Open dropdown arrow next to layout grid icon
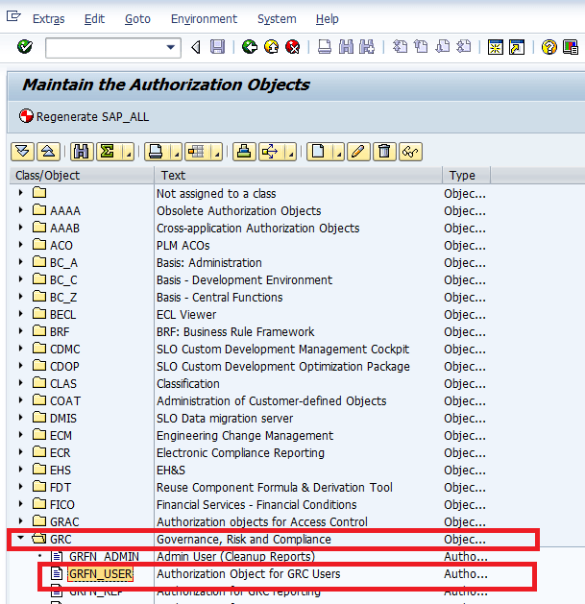Image resolution: width=585 pixels, height=604 pixels. 217,152
